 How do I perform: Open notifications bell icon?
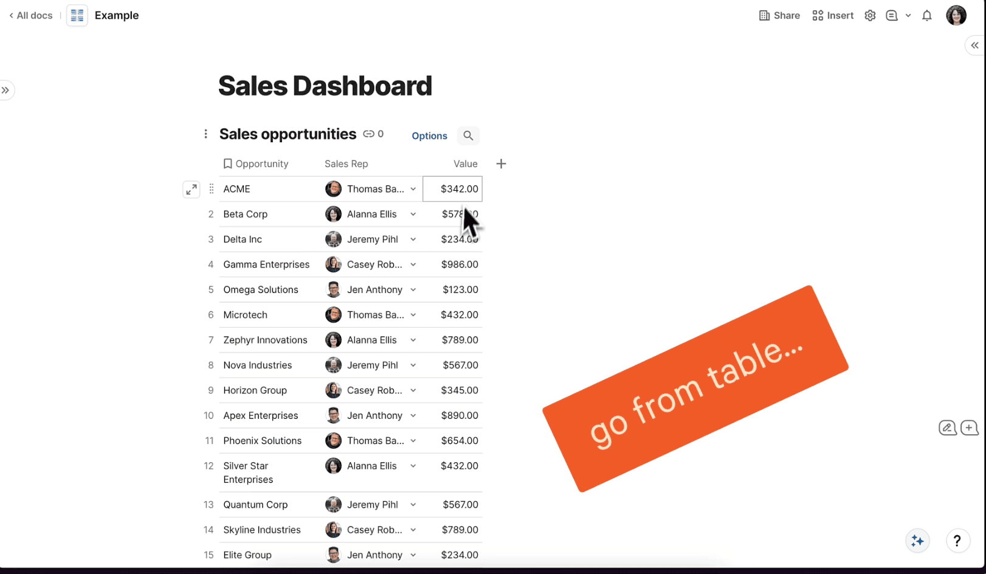point(926,16)
